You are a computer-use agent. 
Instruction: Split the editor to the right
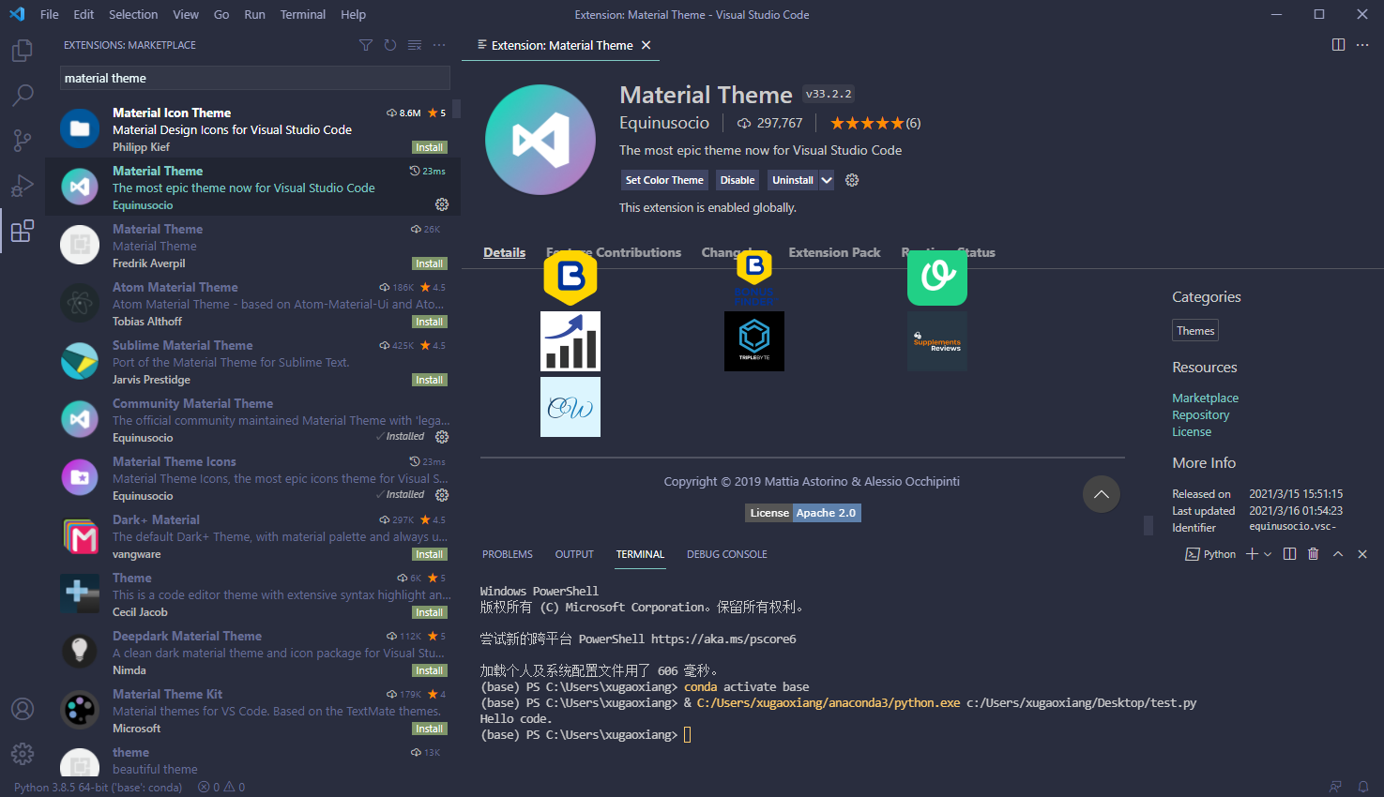1338,45
